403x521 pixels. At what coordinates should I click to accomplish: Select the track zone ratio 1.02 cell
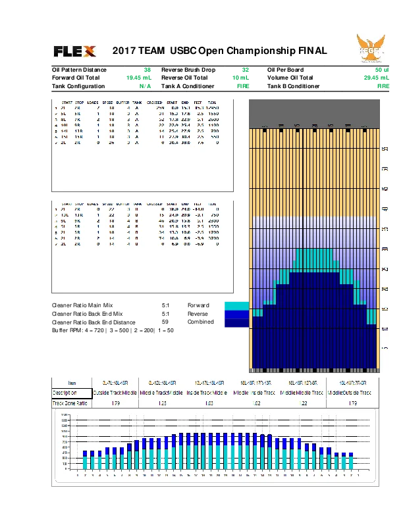[x=256, y=403]
